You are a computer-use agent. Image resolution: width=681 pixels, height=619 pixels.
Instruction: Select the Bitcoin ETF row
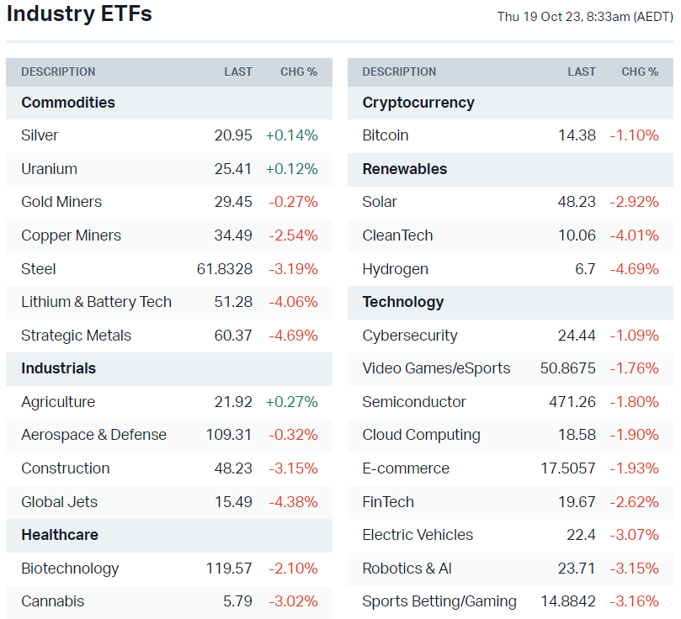(386, 135)
